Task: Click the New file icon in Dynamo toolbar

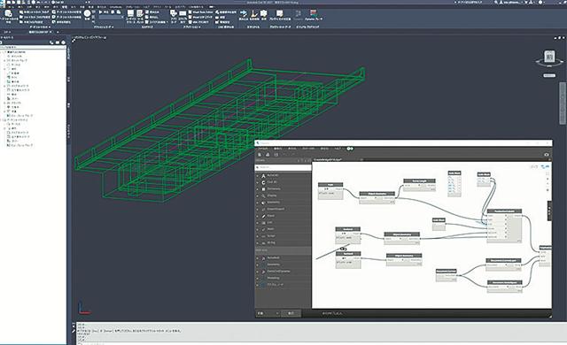Action: click(260, 155)
